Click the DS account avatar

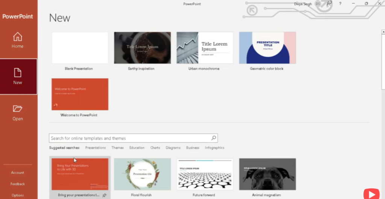click(318, 4)
